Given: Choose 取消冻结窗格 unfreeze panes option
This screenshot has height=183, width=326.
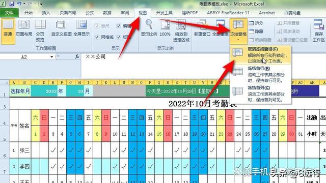Looking at the screenshot, I should (261, 55).
